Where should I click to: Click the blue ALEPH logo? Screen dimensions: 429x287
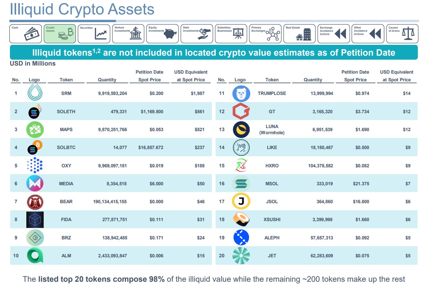[x=241, y=238]
